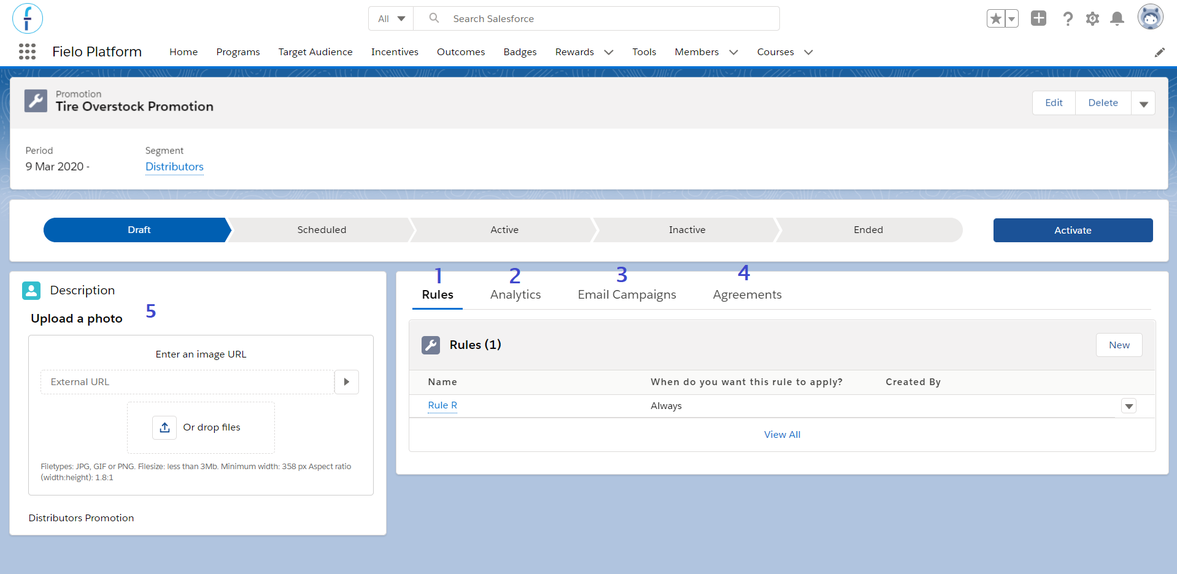1177x574 pixels.
Task: Open the Programs tab
Action: point(238,52)
